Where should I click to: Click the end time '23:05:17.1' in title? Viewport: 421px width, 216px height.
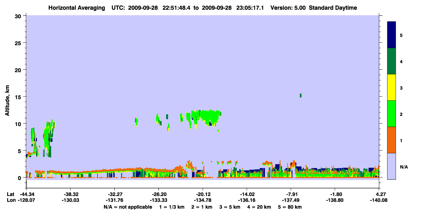click(250, 8)
